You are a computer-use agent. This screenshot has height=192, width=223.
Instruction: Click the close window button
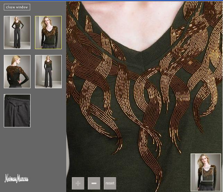click(17, 7)
